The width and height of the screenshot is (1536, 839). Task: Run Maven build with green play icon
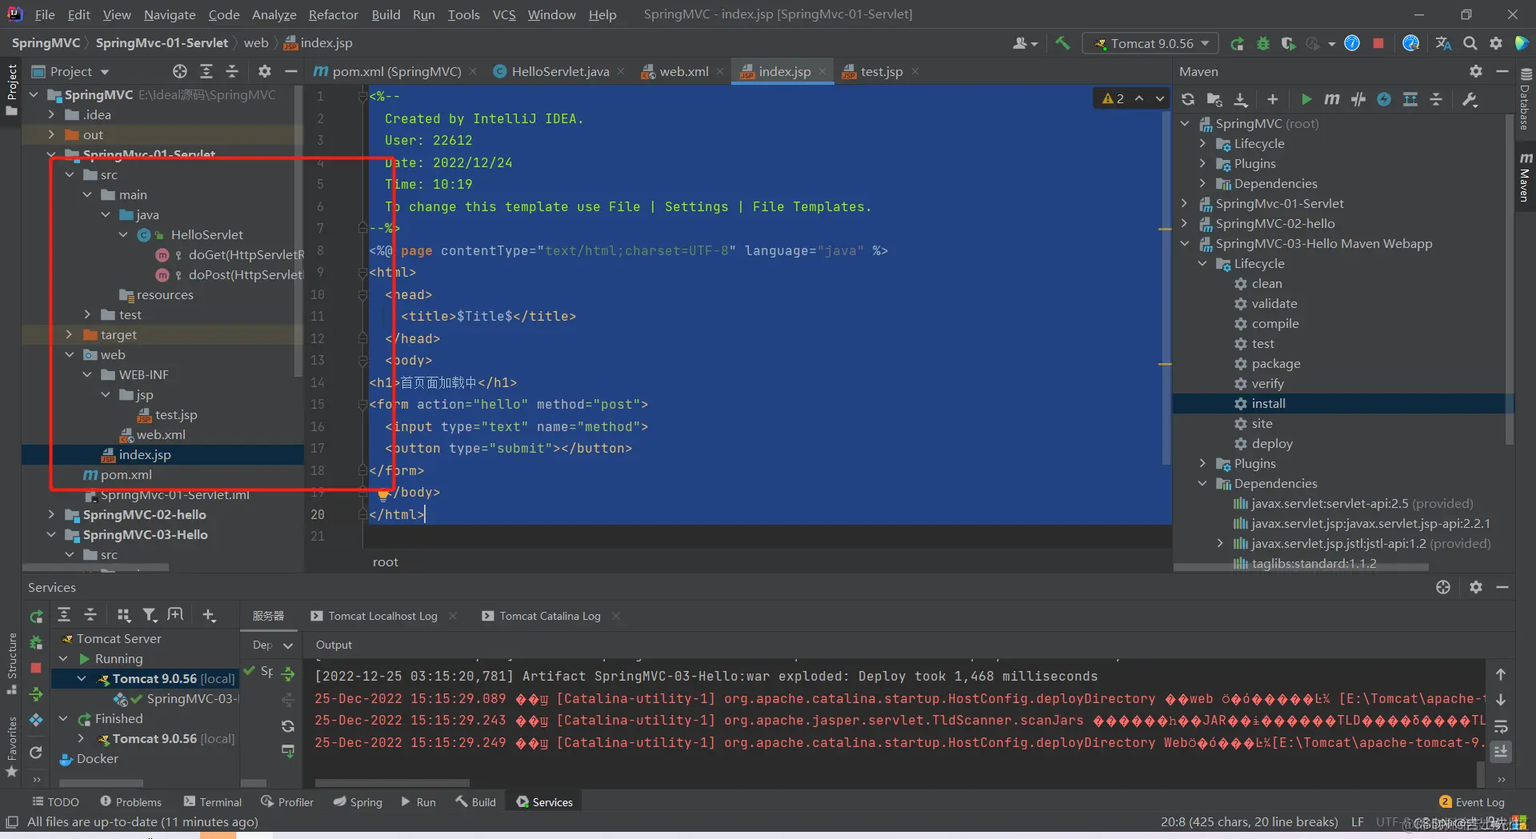coord(1306,99)
